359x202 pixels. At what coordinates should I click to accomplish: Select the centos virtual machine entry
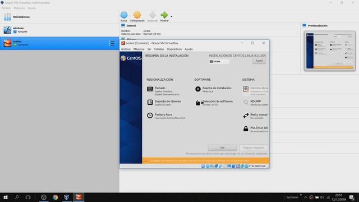[x=59, y=43]
